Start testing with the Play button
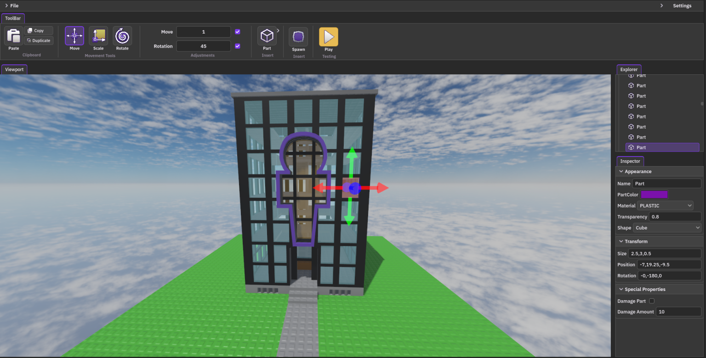The image size is (706, 358). (x=329, y=37)
